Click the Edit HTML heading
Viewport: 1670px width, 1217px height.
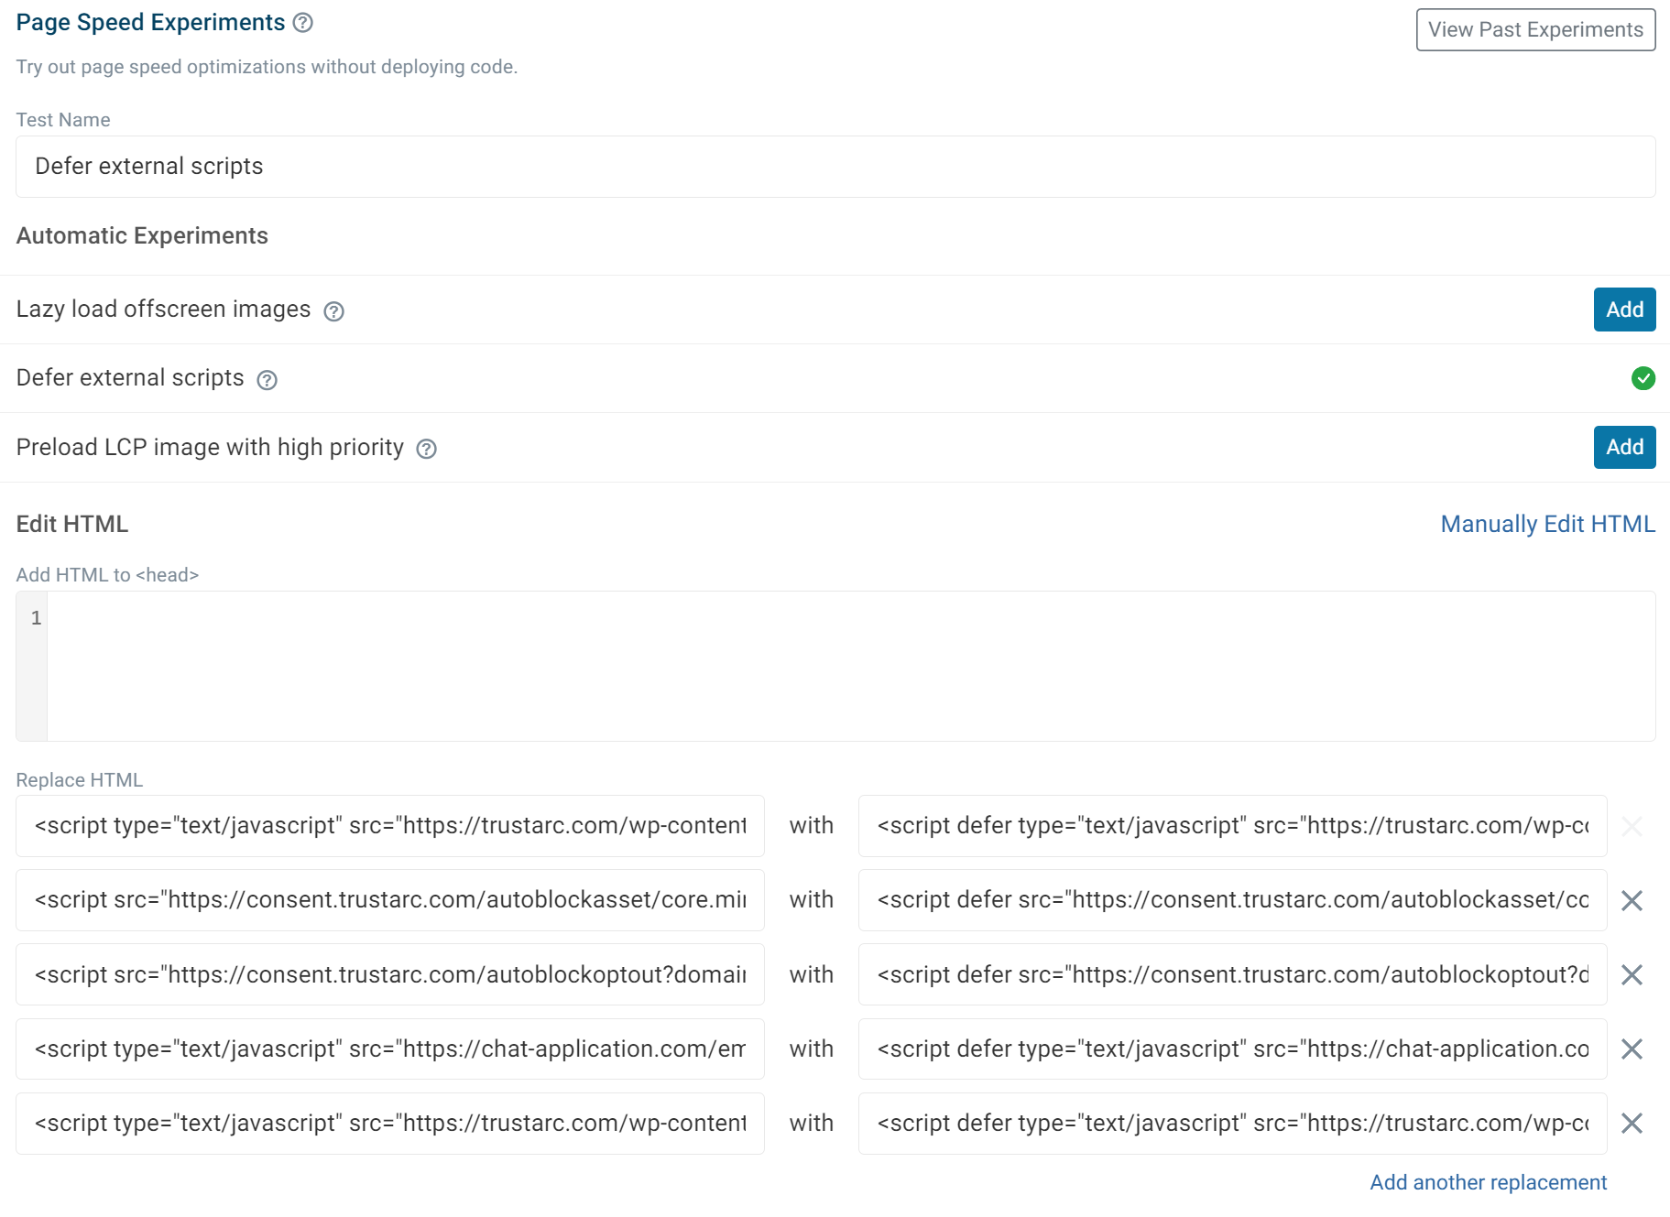tap(72, 524)
